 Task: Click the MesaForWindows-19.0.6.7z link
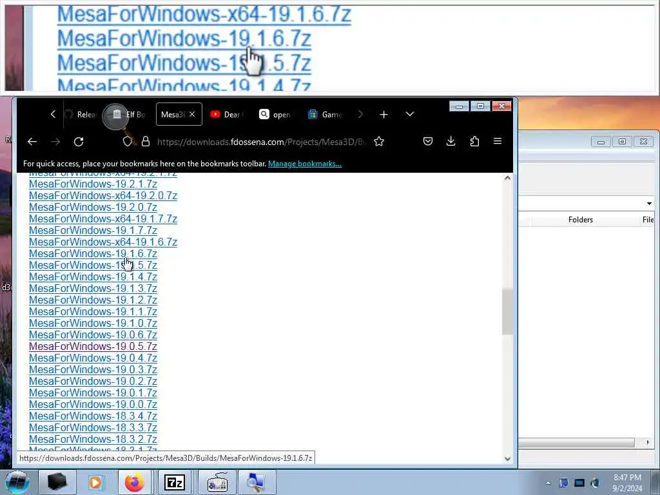(93, 335)
